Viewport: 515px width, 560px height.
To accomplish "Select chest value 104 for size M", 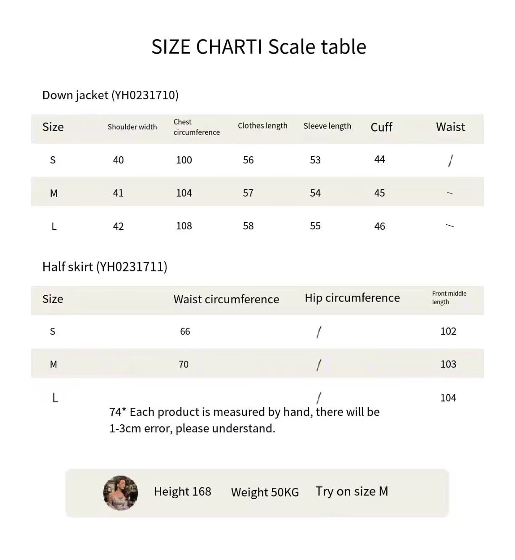I will 184,193.
